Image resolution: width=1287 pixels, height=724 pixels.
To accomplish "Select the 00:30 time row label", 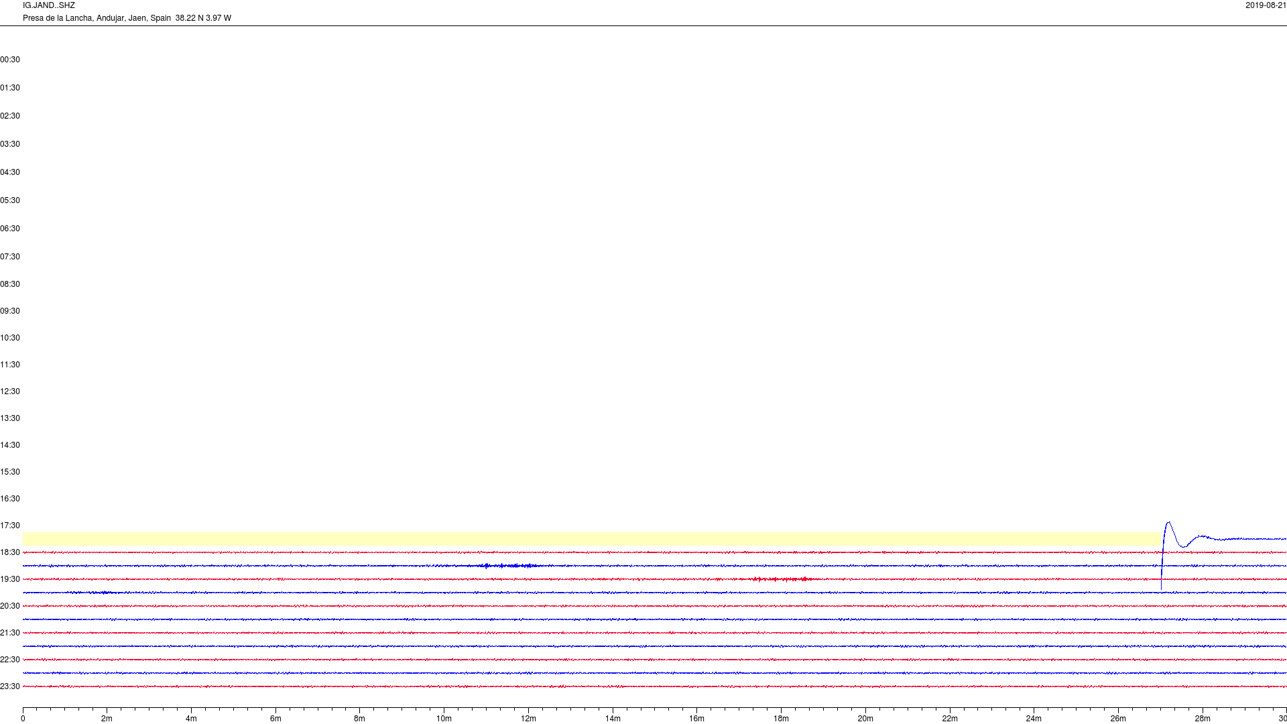I will tap(10, 60).
